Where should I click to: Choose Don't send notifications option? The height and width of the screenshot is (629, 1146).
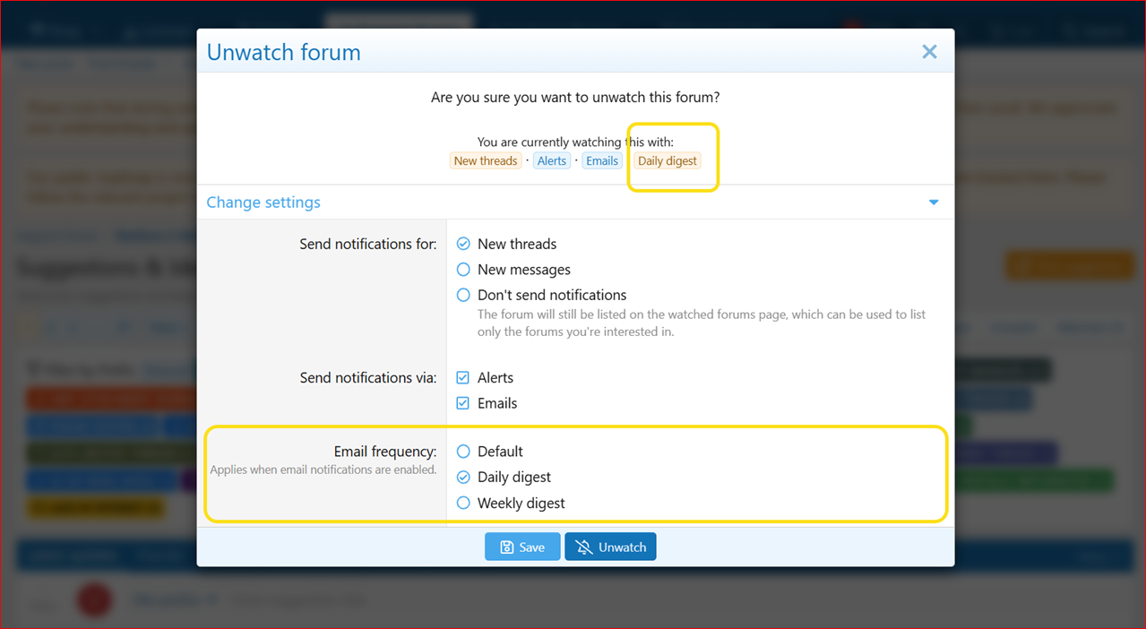pos(463,295)
